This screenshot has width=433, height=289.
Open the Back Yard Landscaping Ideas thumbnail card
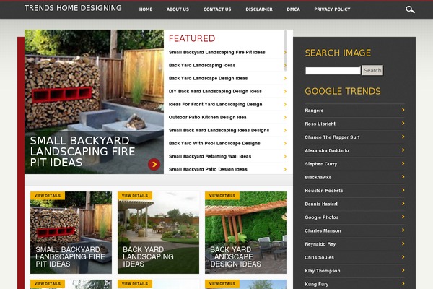coord(158,233)
